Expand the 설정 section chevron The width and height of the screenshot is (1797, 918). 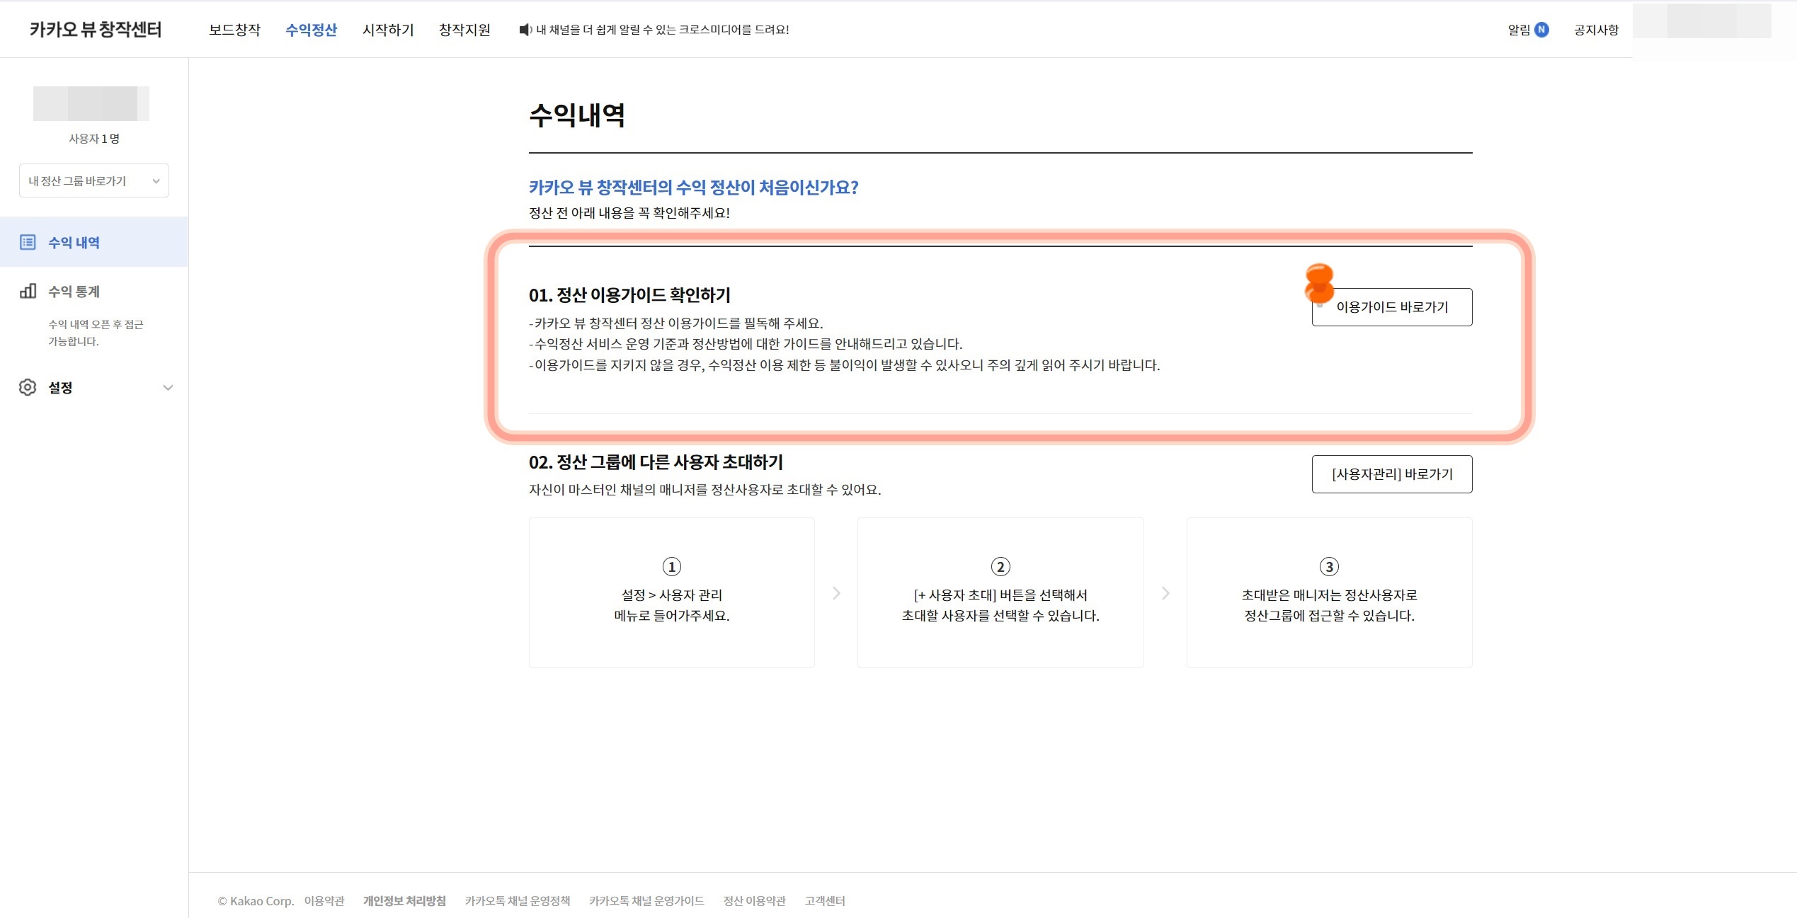168,387
